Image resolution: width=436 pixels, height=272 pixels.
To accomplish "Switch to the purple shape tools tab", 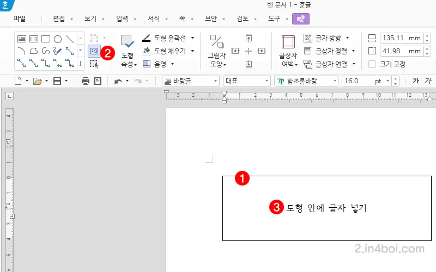I will [x=301, y=19].
